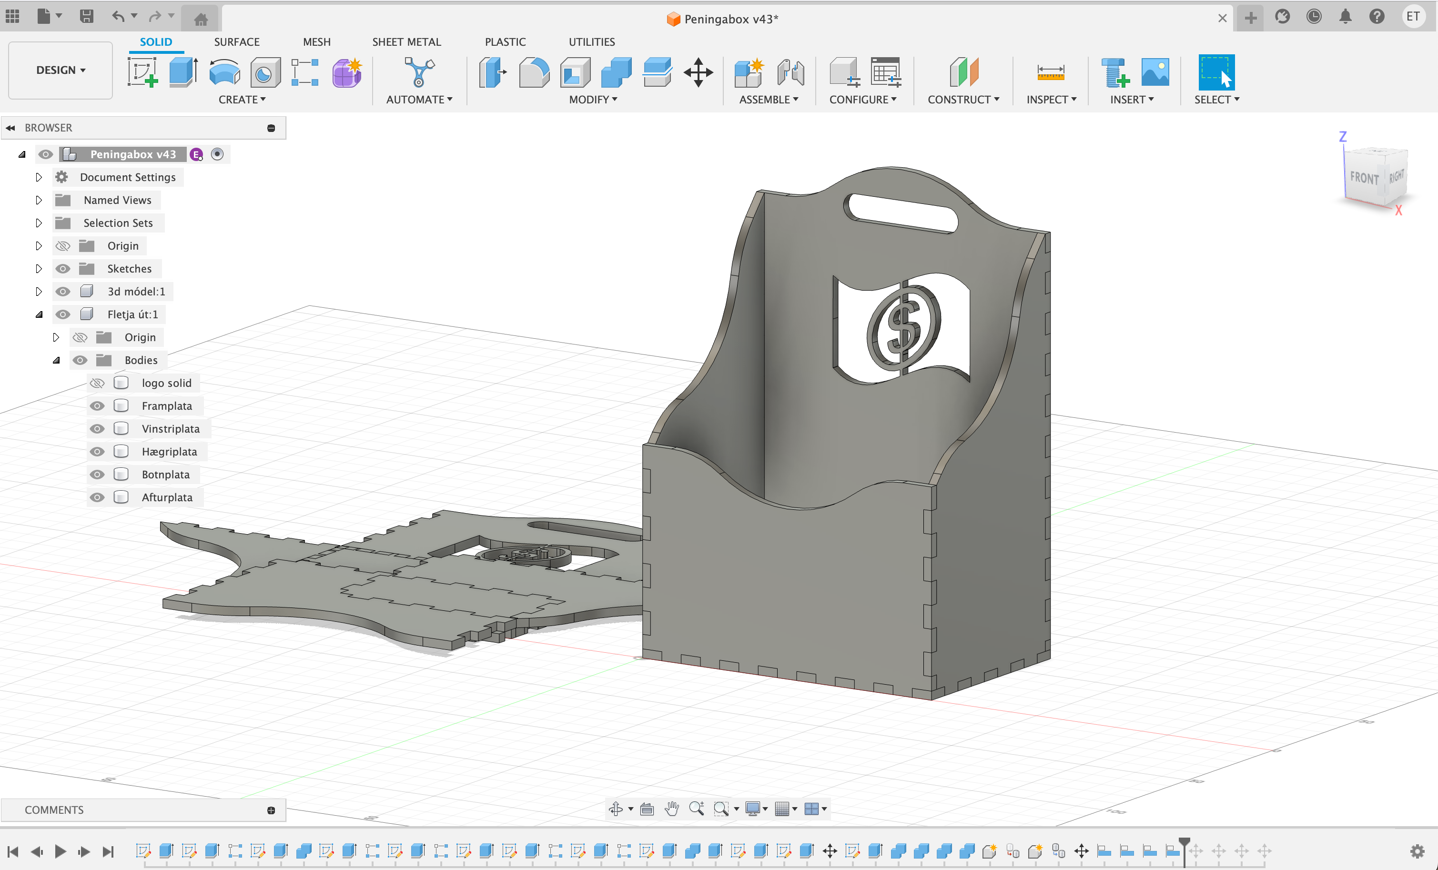Hide the Vinstriplata body
Screen dimensions: 1438x870
(97, 429)
